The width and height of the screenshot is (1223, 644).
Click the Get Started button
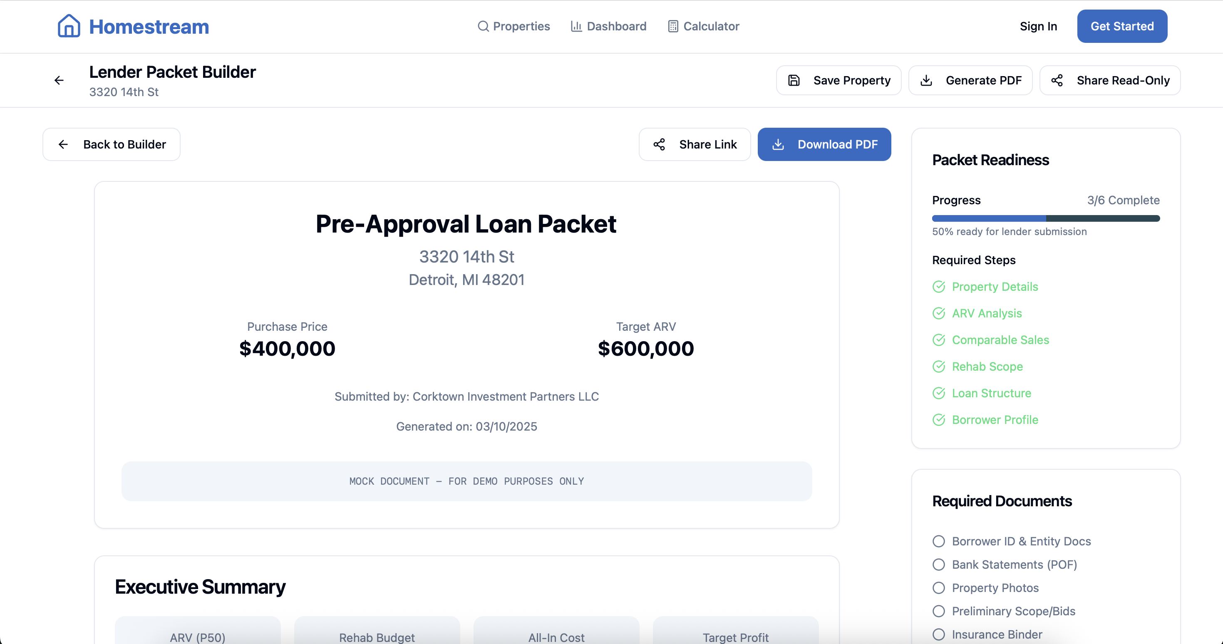click(1122, 26)
